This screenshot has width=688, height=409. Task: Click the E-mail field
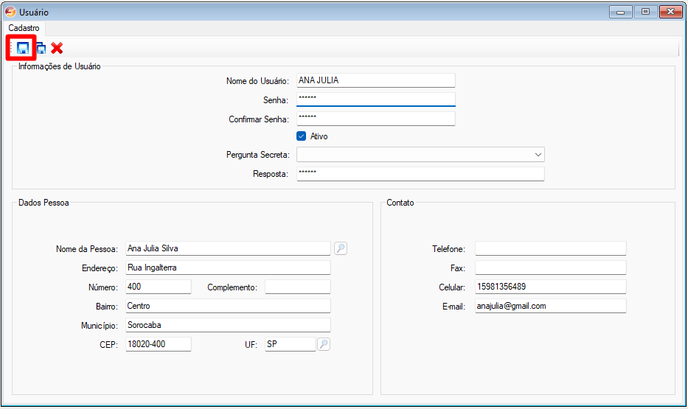[x=549, y=306]
